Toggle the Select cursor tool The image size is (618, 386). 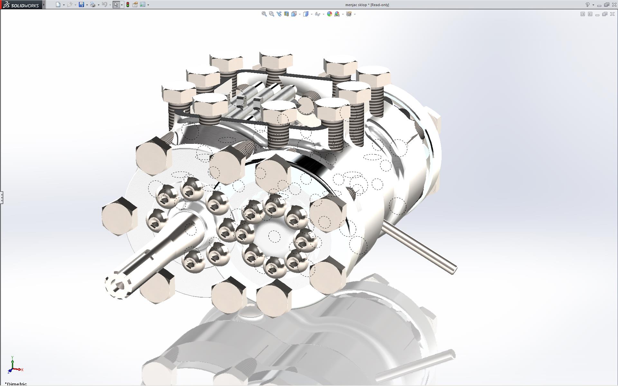coord(116,5)
